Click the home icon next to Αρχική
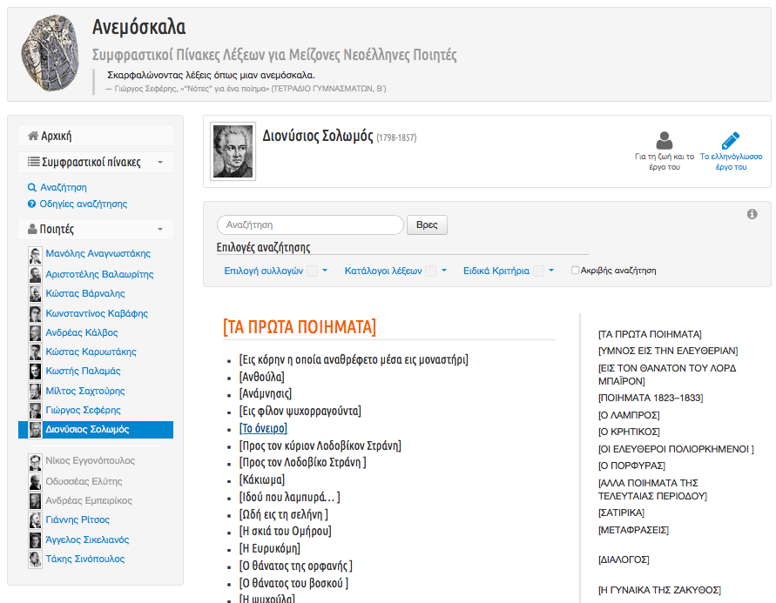Viewport: 776px width, 603px height. [x=33, y=136]
